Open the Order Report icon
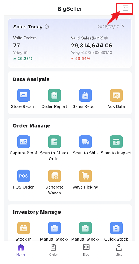 point(54,95)
